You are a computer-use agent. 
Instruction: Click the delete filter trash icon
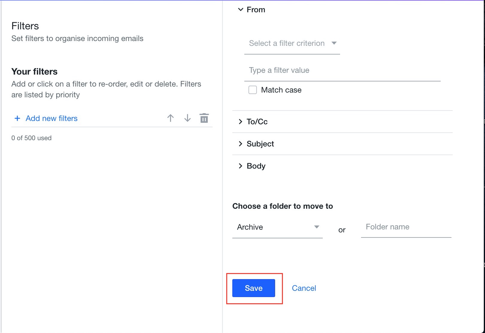click(204, 118)
